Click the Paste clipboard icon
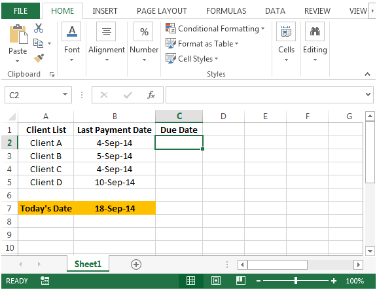 [x=18, y=35]
